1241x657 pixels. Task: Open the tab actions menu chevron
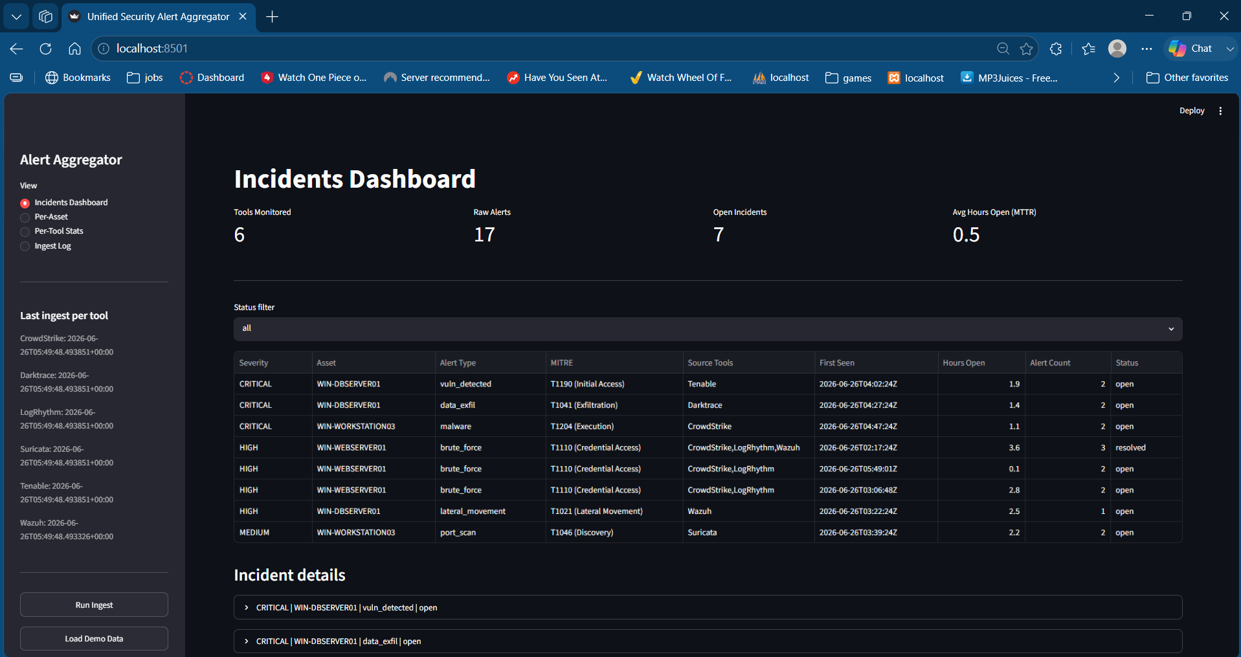click(16, 17)
